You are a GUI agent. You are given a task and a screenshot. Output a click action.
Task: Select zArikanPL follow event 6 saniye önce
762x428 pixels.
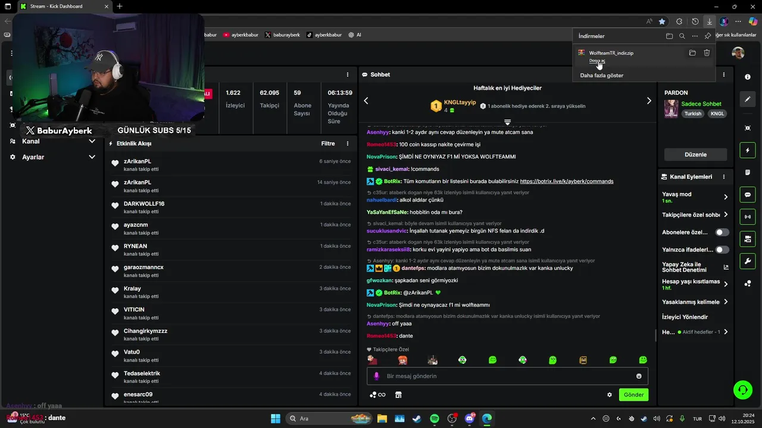click(231, 165)
